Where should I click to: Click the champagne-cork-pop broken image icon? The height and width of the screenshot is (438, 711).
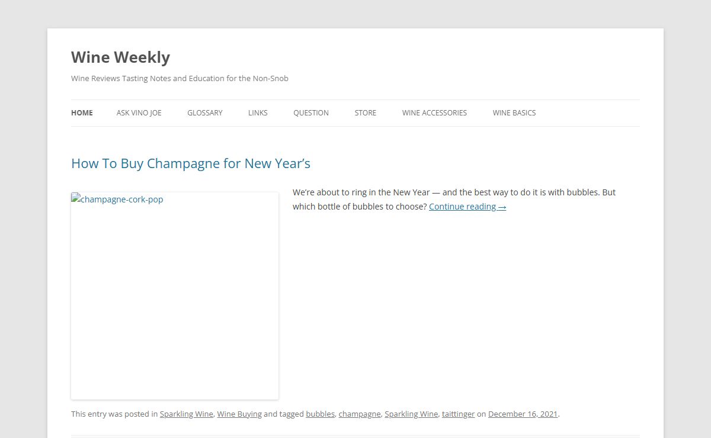75,199
